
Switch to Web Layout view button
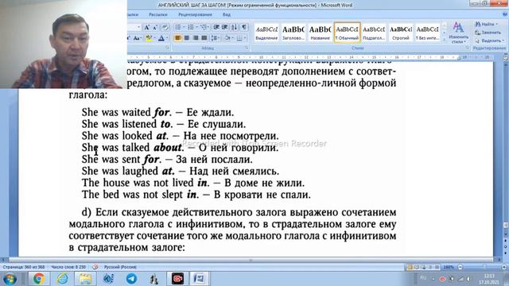[x=424, y=267]
